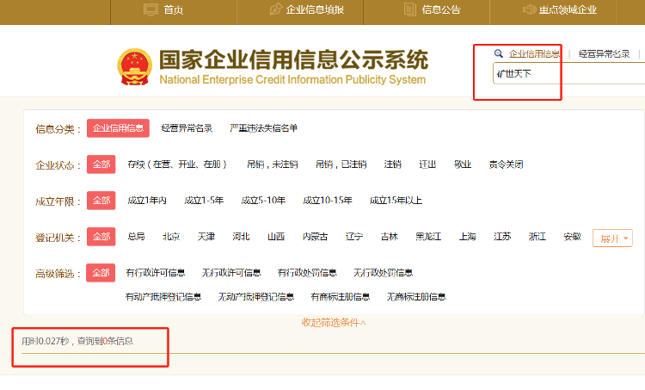Image resolution: width=645 pixels, height=390 pixels.
Task: Select 全部 for 高级筛选 filter
Action: pyautogui.click(x=101, y=273)
